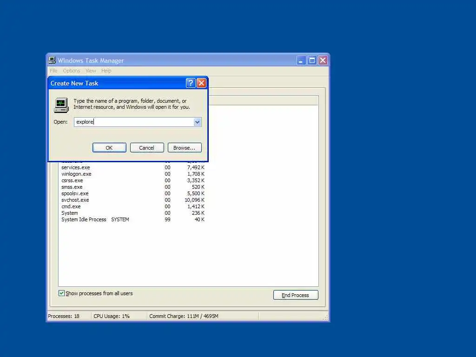Expand the Open field dropdown arrow
476x357 pixels.
197,122
